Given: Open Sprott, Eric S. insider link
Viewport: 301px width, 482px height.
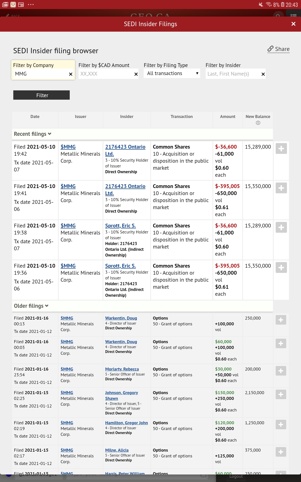Looking at the screenshot, I should (x=120, y=226).
